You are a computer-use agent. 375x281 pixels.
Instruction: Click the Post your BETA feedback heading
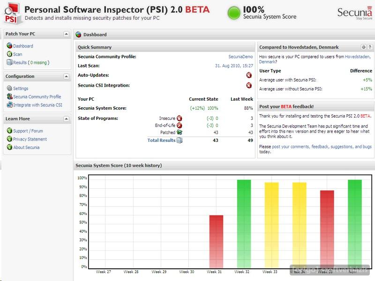click(x=286, y=107)
